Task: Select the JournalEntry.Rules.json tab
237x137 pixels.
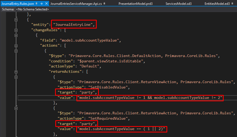Action: (x=18, y=4)
